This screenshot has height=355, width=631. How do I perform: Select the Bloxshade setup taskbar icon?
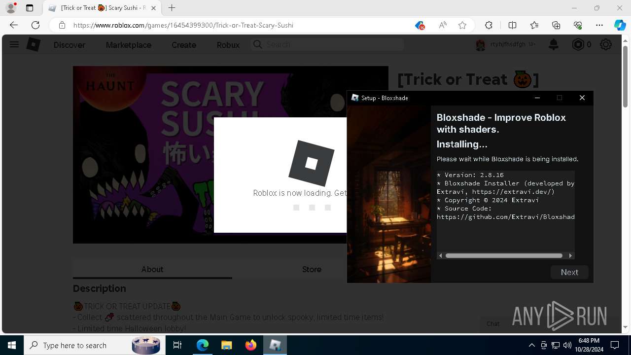(275, 345)
